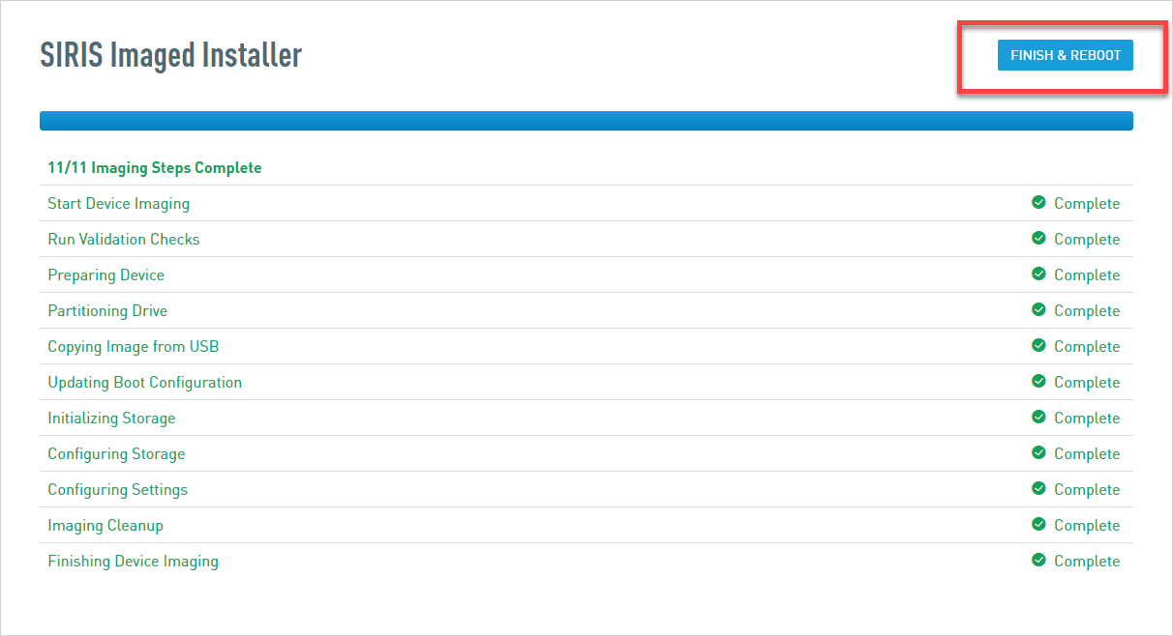Screen dimensions: 1173x636
Task: Click the Partitioning Drive complete checkmark
Action: click(1038, 310)
